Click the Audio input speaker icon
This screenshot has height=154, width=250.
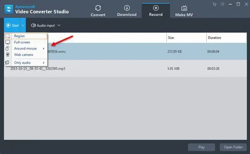33,25
